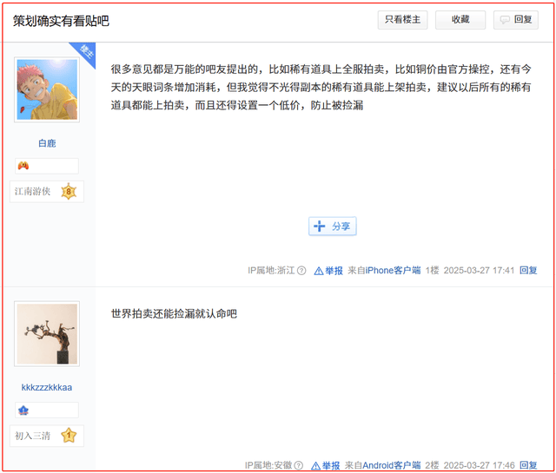
Task: Click the IP属地:浙江 label
Action: point(271,271)
